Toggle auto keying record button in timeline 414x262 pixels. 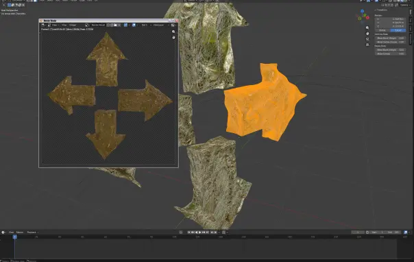point(180,233)
